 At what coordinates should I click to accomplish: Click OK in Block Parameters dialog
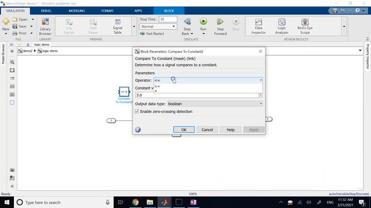click(184, 129)
